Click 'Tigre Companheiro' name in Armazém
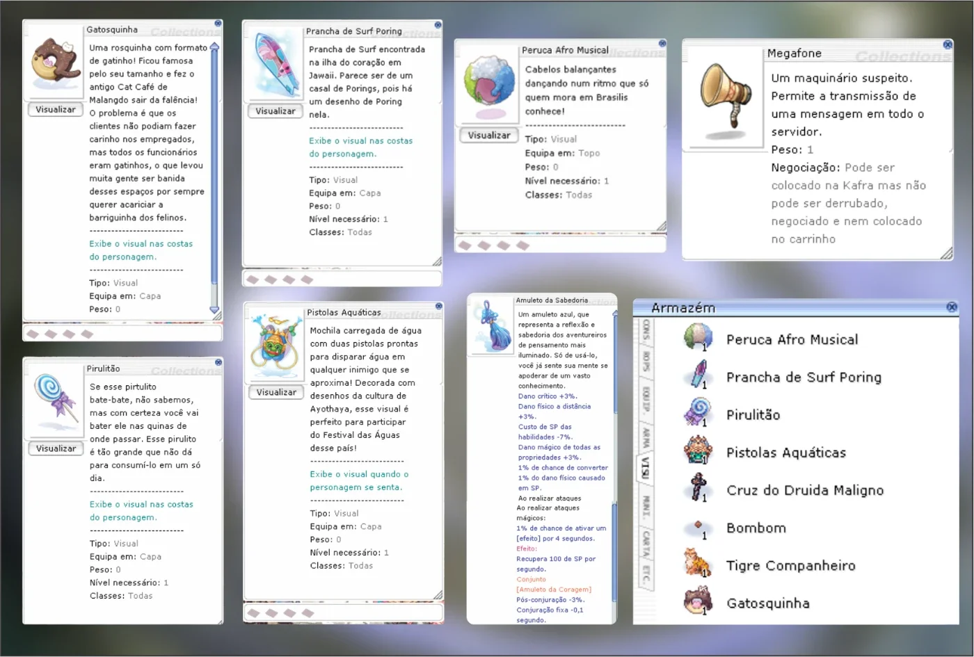Viewport: 974px width, 657px height. pyautogui.click(x=790, y=565)
